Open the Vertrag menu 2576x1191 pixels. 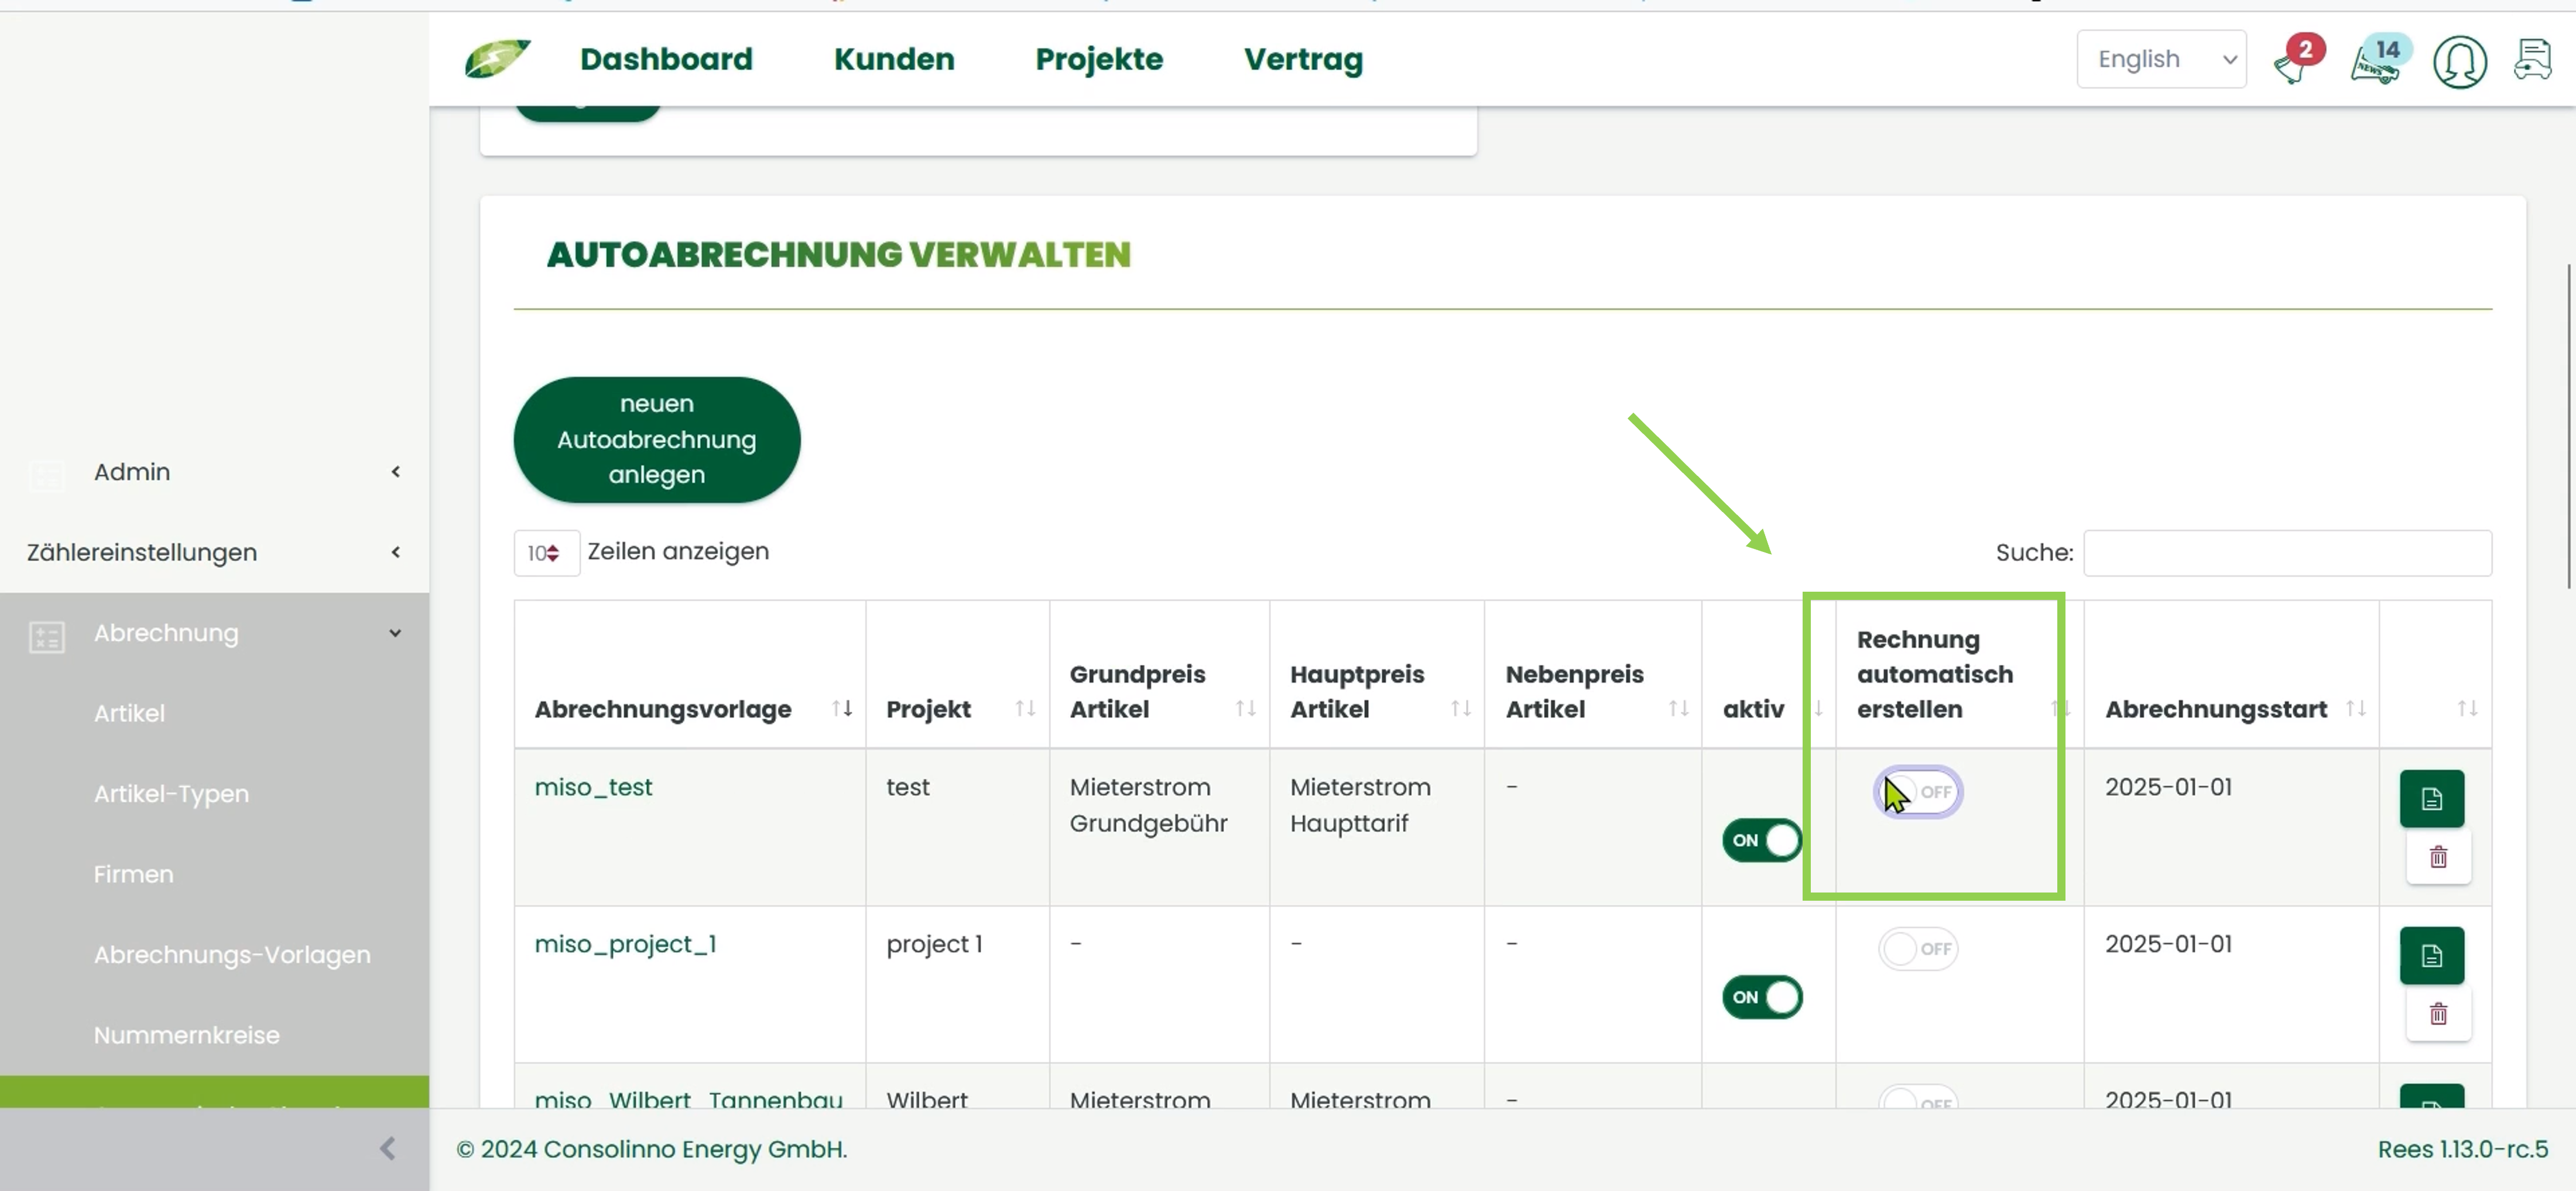pos(1303,59)
